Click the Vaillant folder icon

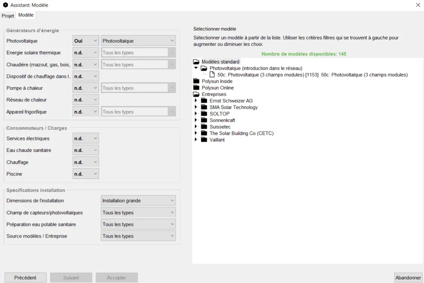coord(204,140)
